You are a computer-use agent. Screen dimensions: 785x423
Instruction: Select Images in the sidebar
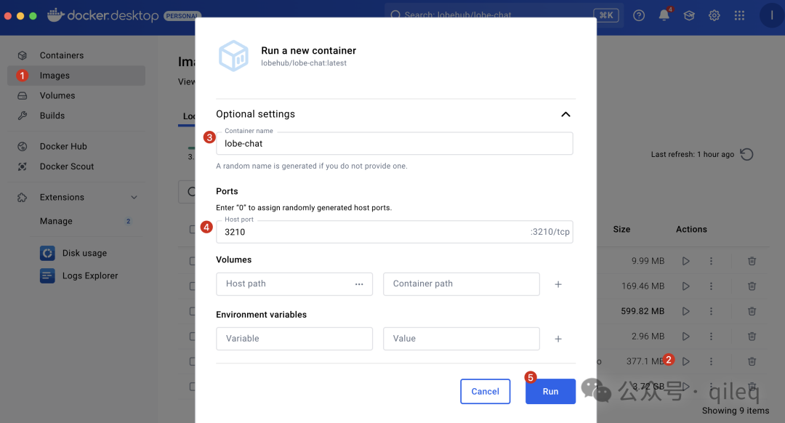click(76, 76)
